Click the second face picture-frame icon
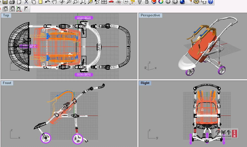This screenshot has width=247, height=147. click(12, 9)
